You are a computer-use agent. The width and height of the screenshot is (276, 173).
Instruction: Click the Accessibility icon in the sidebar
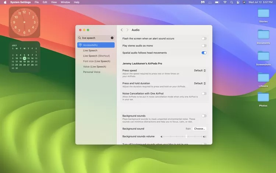click(x=80, y=45)
